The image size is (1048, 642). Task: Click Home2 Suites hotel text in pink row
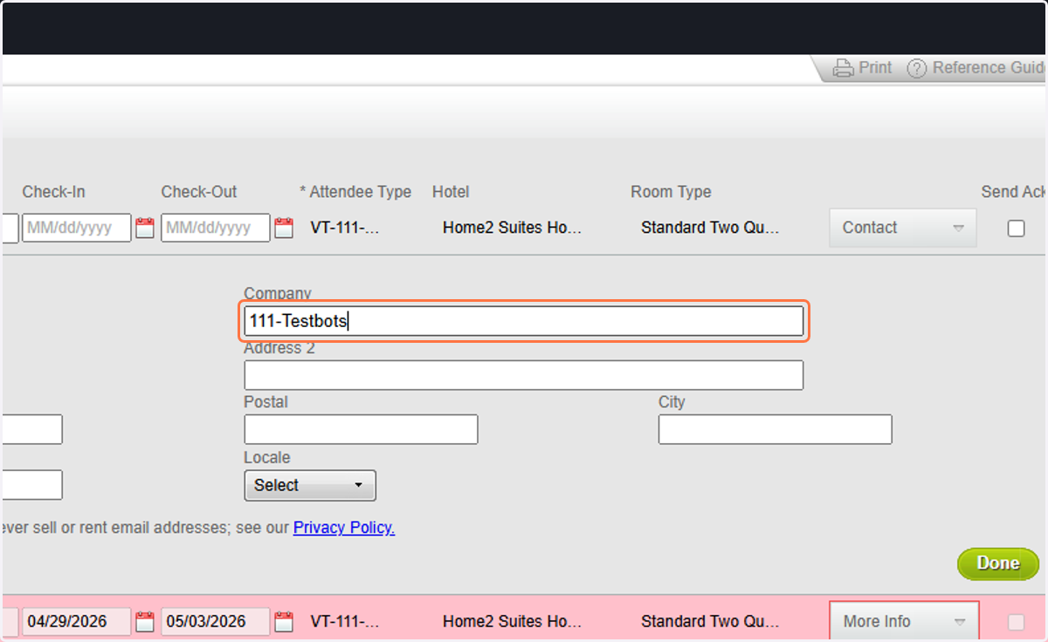click(x=513, y=621)
